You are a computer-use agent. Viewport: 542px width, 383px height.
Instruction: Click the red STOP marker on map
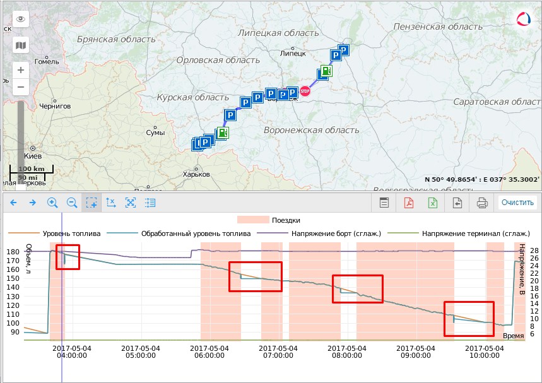click(x=305, y=91)
